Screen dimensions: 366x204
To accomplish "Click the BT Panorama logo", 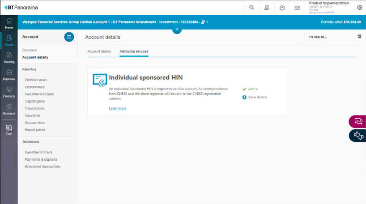I will point(21,8).
